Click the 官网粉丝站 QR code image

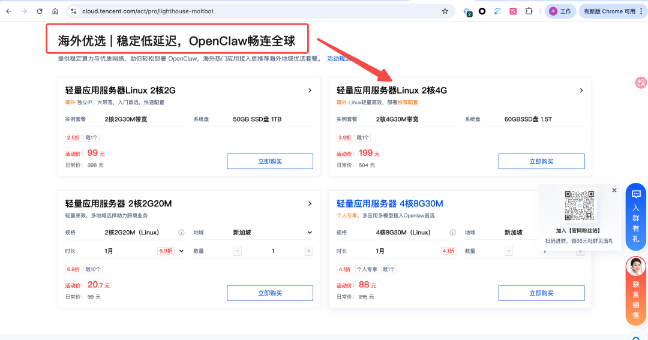pyautogui.click(x=580, y=206)
